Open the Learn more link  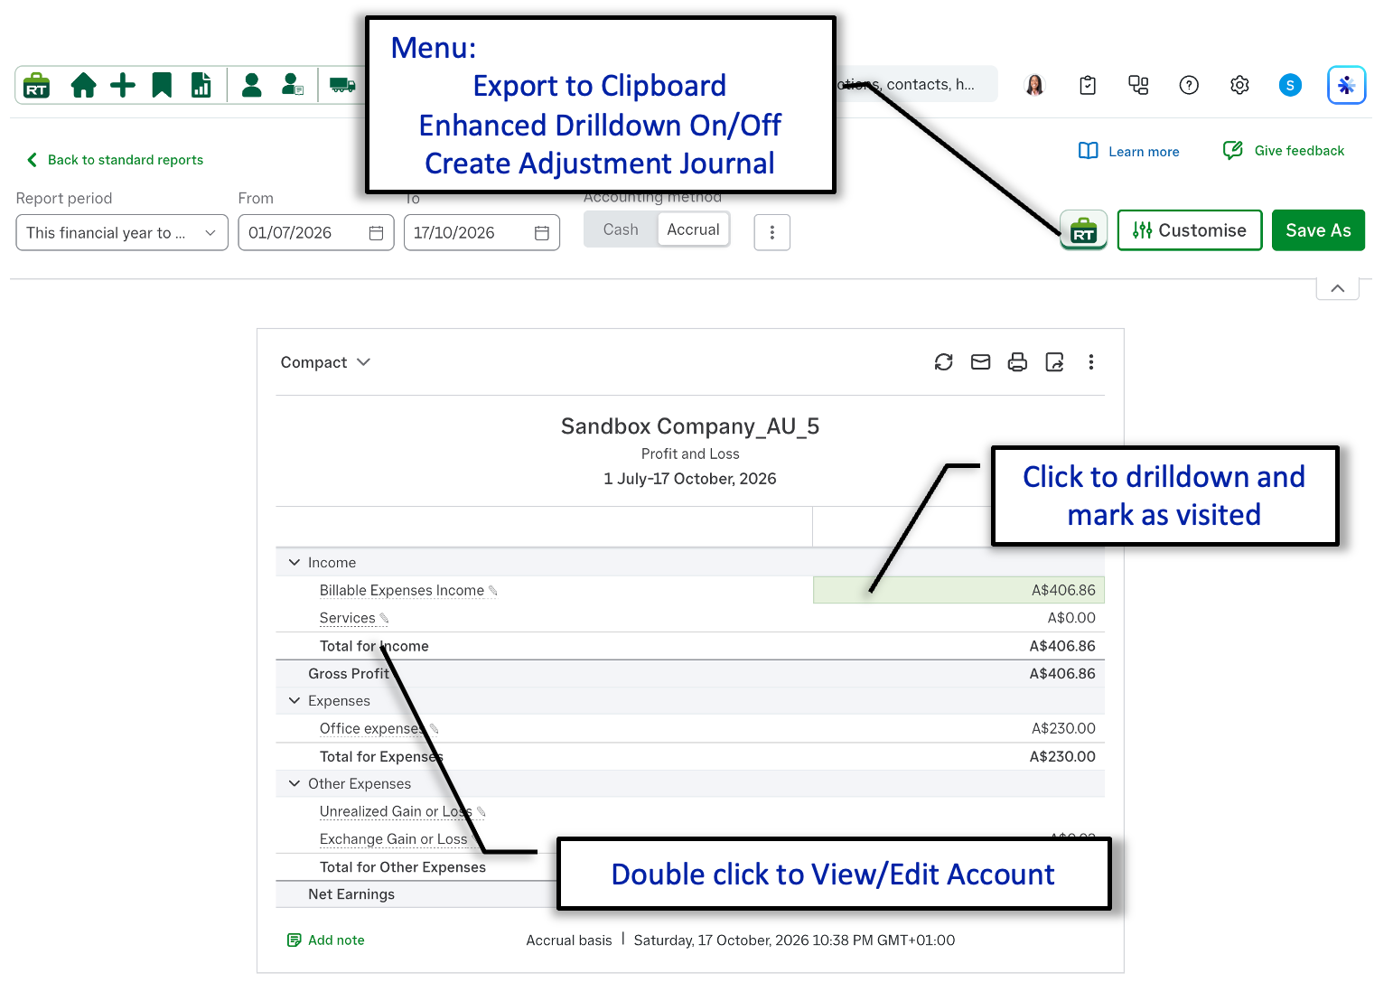[x=1129, y=151]
